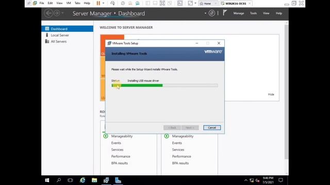Expand the power options dropdown arrow

pyautogui.click(x=103, y=3)
